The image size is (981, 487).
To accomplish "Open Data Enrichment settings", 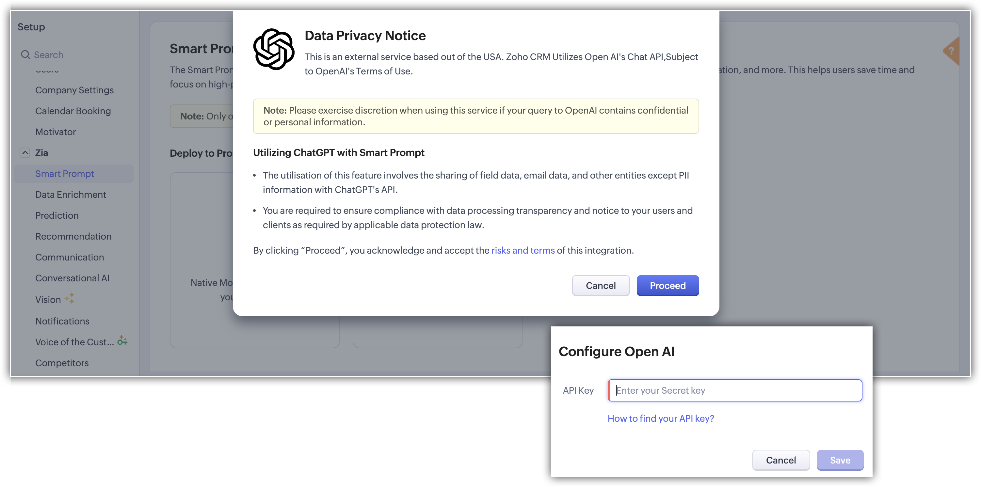I will (71, 195).
